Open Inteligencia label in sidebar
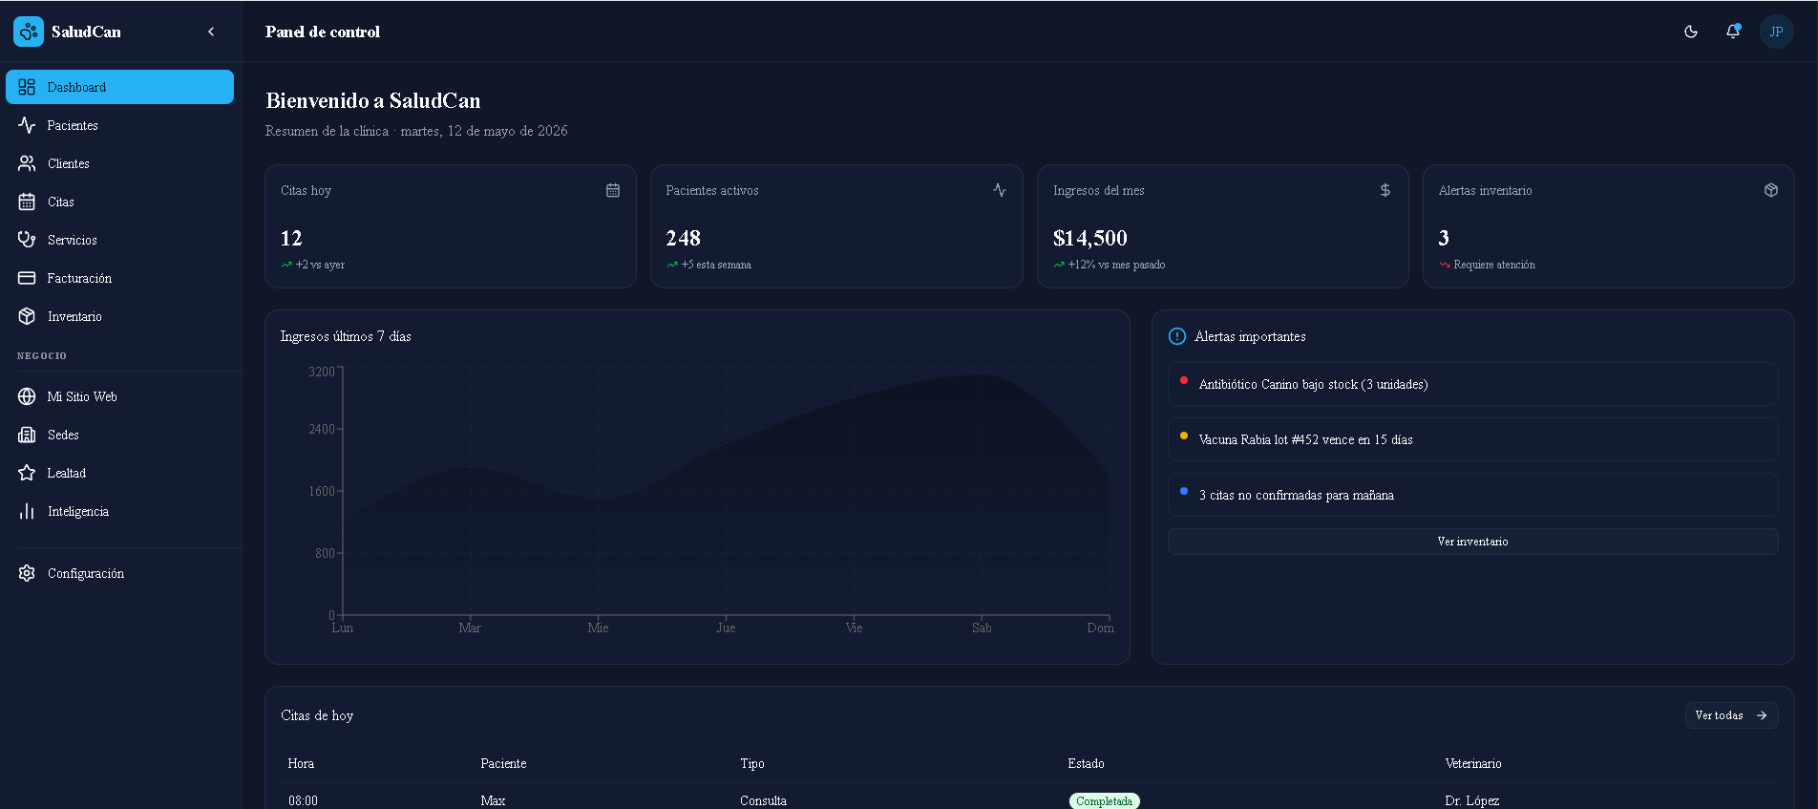Image resolution: width=1818 pixels, height=809 pixels. (78, 511)
